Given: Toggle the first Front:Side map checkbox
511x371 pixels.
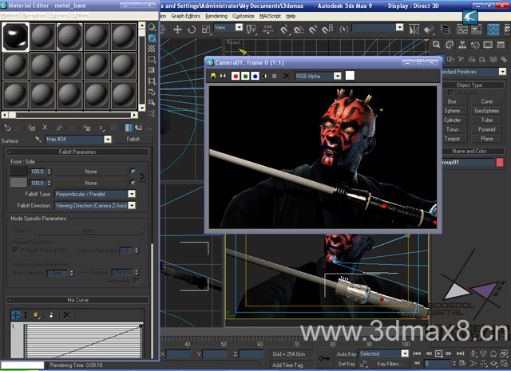Looking at the screenshot, I should point(133,171).
